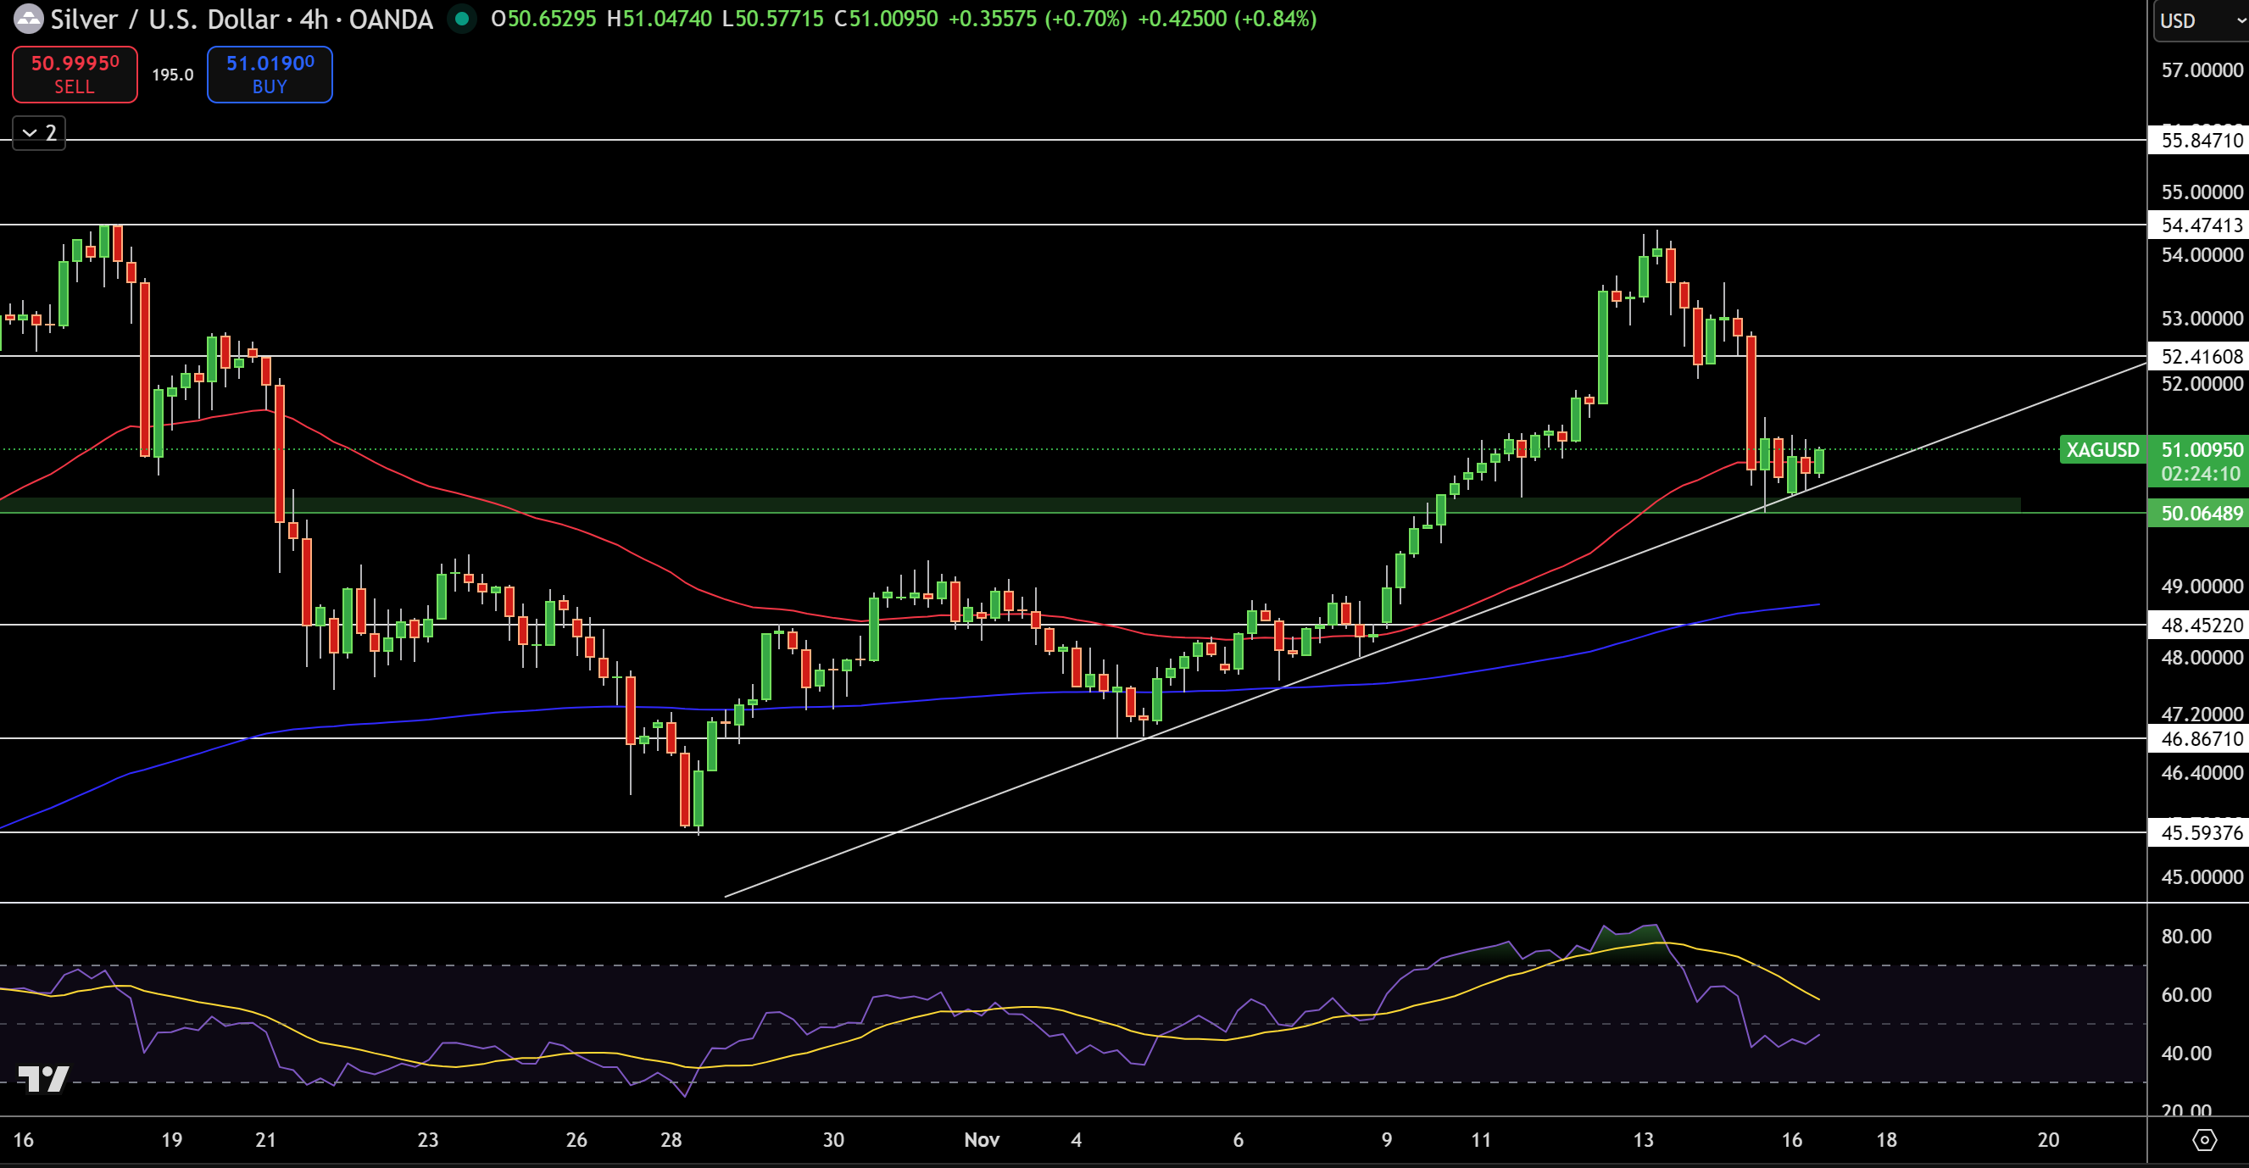Screen dimensions: 2249x1168
Task: Click the 'Nov' label on the time axis
Action: [x=982, y=1139]
